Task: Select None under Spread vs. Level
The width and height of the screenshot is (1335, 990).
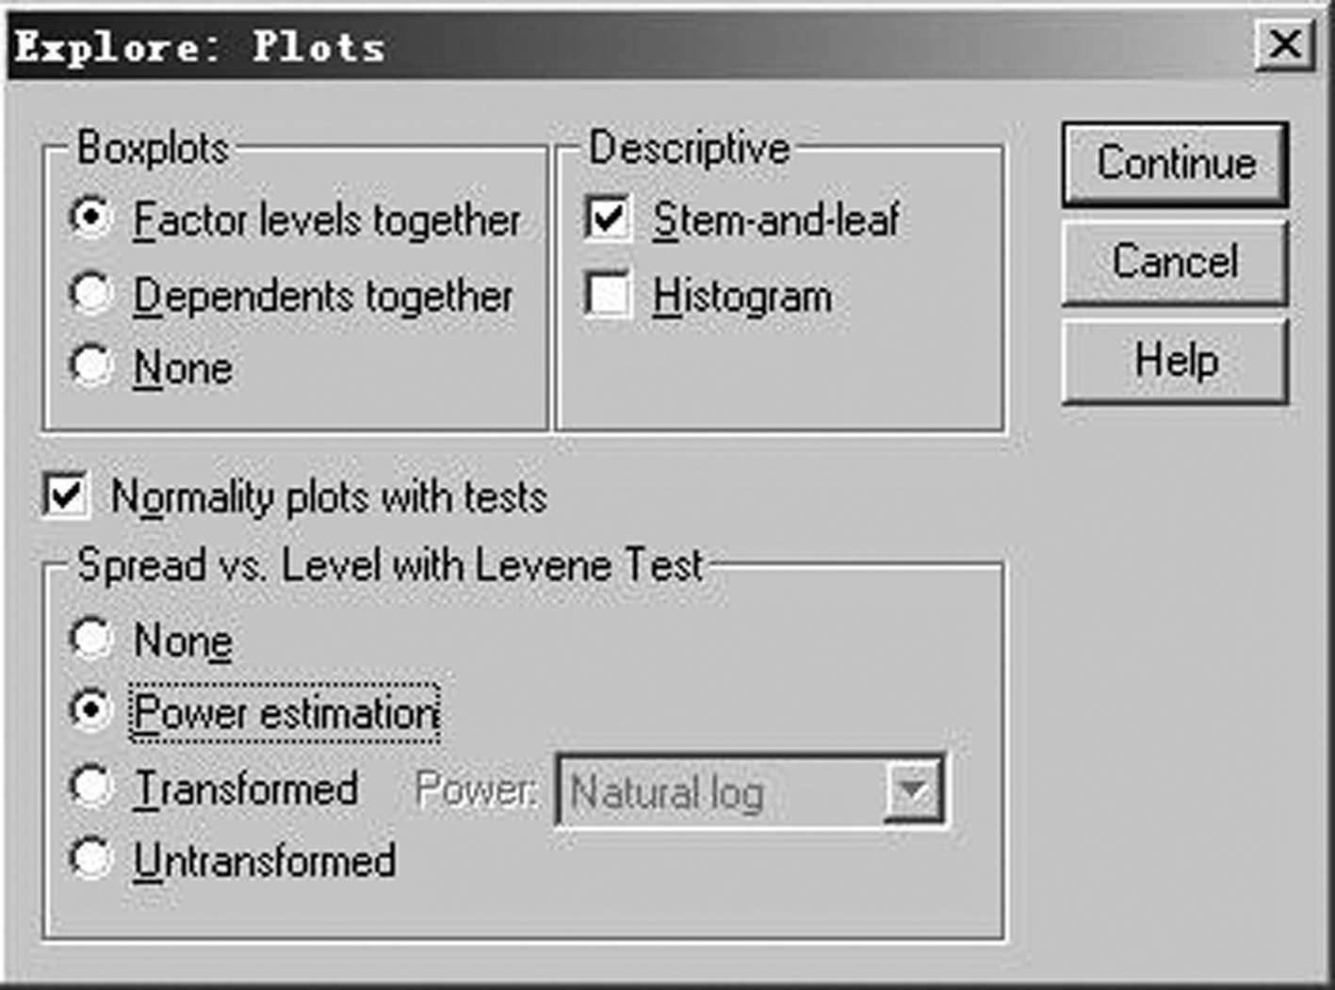Action: [91, 638]
